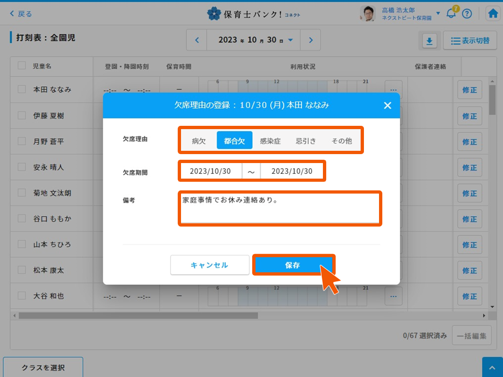The width and height of the screenshot is (503, 377).
Task: Go to next day arrow
Action: [x=311, y=40]
